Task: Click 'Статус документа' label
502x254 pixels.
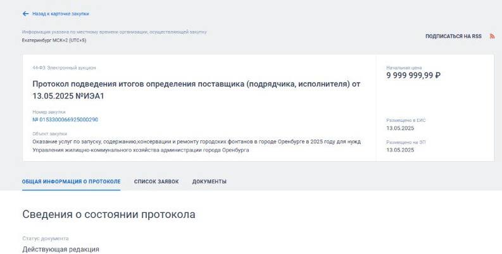Action: [x=46, y=239]
